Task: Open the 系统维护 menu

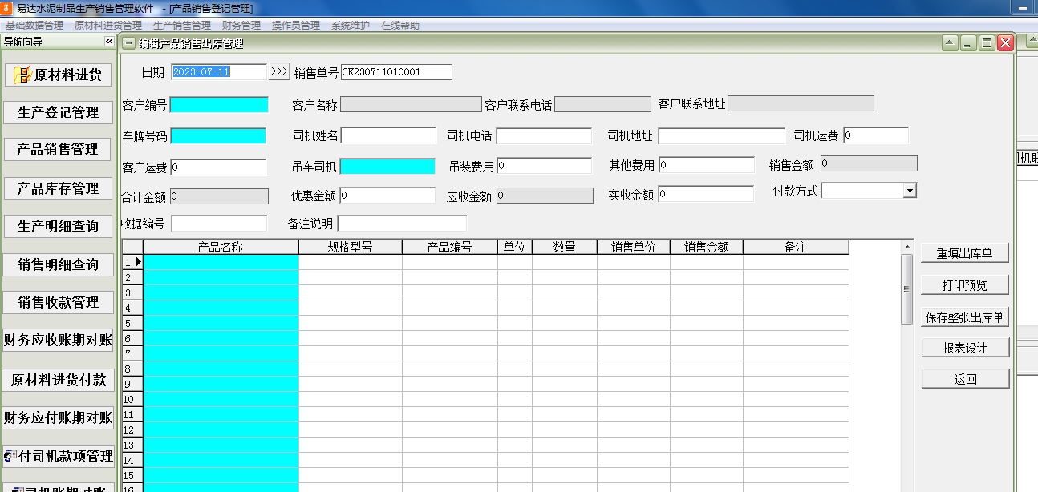Action: pos(351,26)
